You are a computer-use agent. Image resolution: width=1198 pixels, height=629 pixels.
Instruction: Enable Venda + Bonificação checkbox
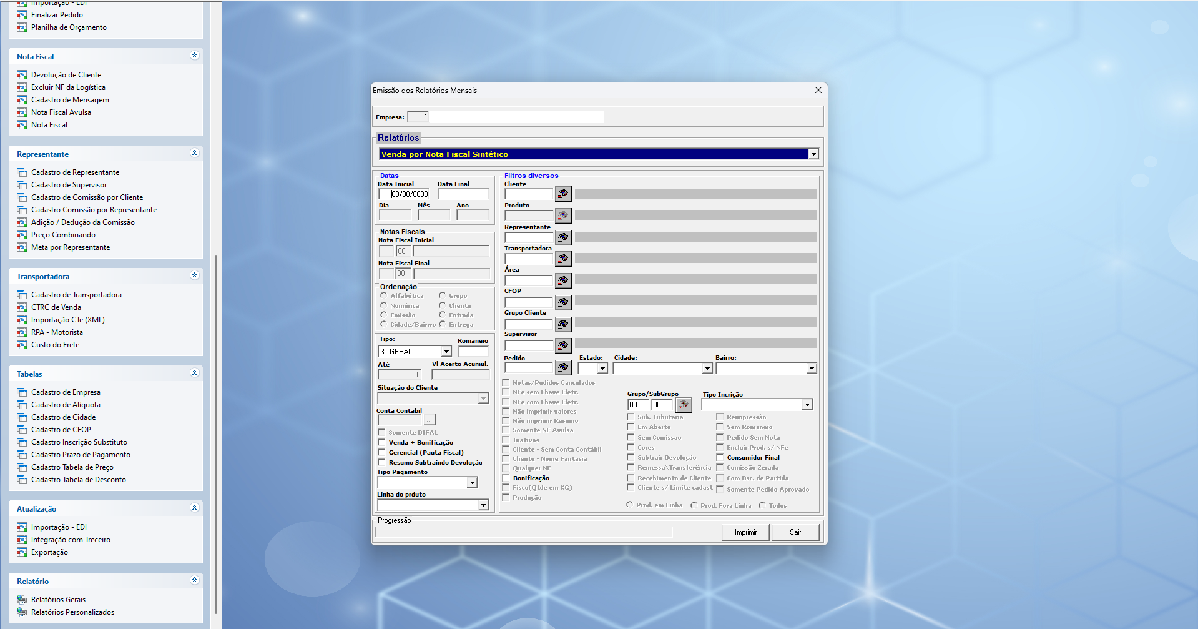(x=381, y=442)
